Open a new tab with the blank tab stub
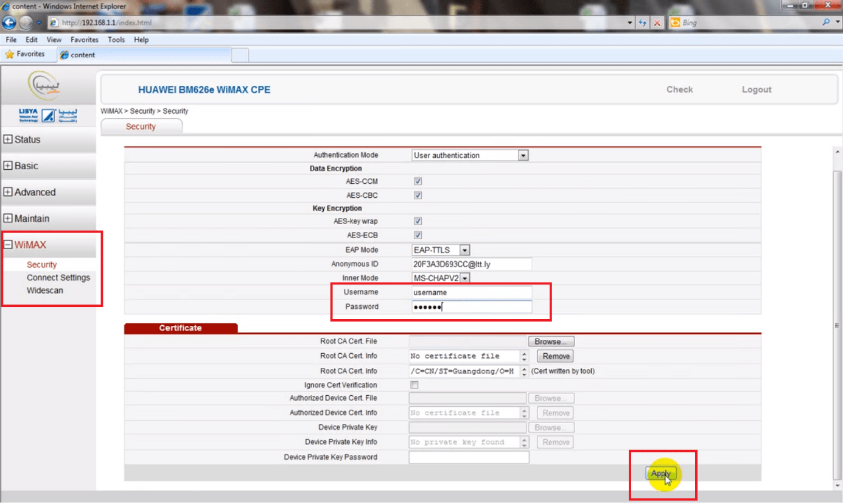Viewport: 843px width, 503px height. click(x=239, y=54)
